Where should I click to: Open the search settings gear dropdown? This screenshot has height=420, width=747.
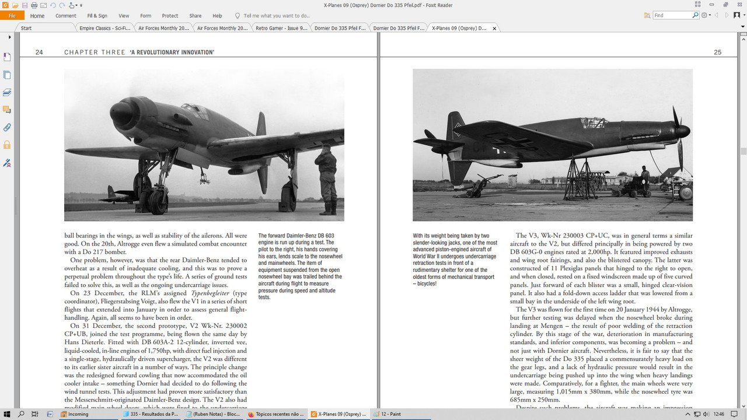(x=706, y=15)
